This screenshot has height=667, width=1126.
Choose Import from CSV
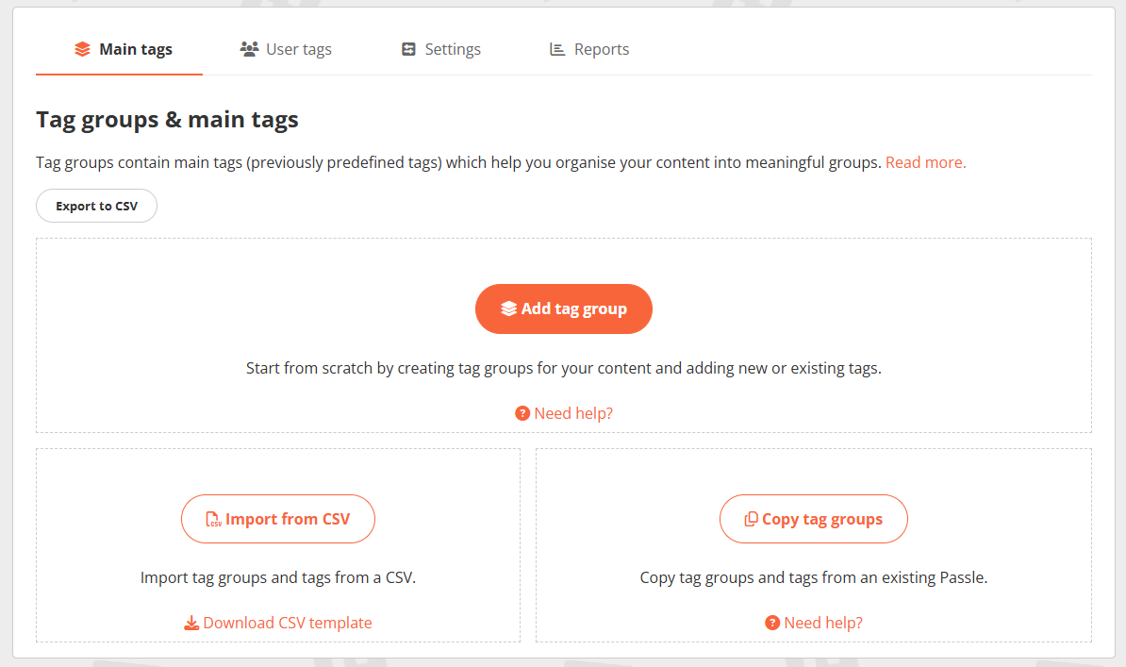278,519
